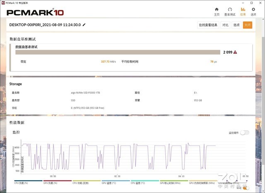Click disk type value SSD
Image resolution: width=265 pixels, height=193 pixels.
click(x=73, y=100)
